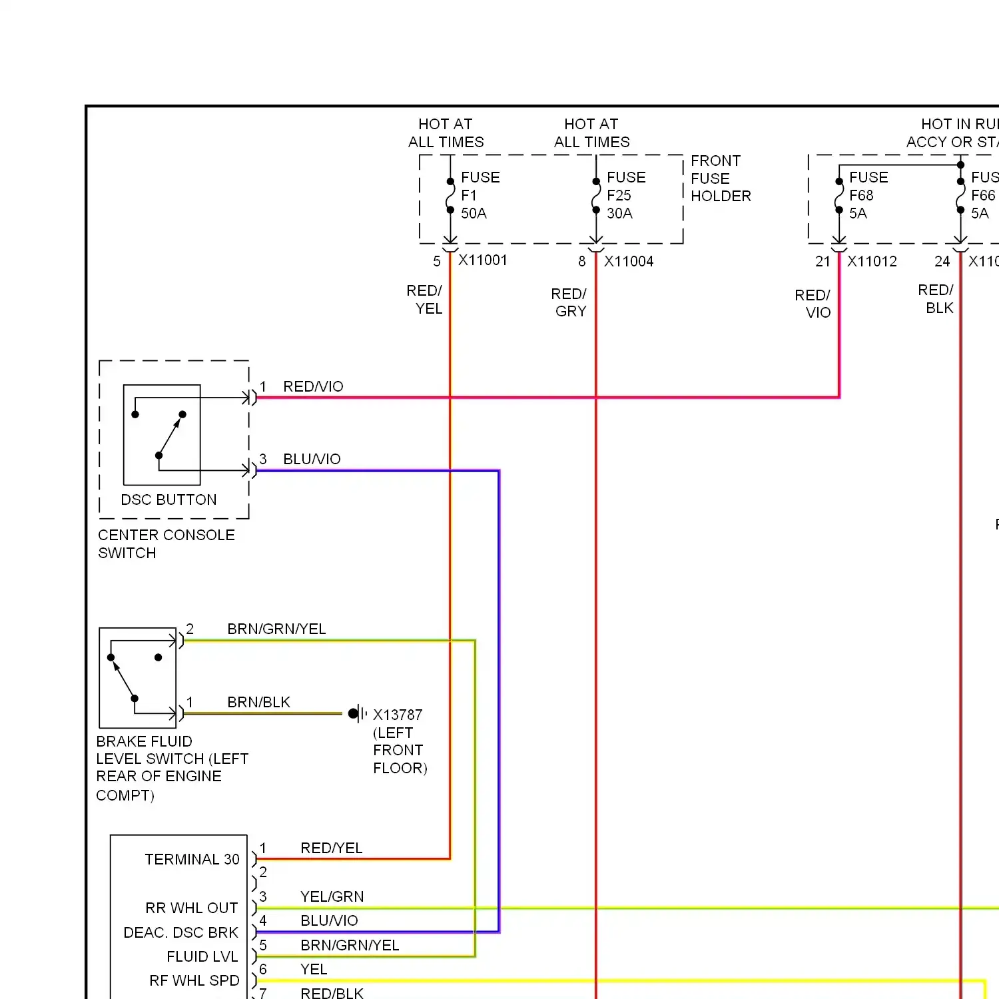Click connector label X11004
The height and width of the screenshot is (999, 999).
629,261
